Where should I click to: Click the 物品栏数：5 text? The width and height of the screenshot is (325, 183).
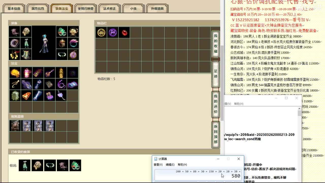[x=106, y=79]
